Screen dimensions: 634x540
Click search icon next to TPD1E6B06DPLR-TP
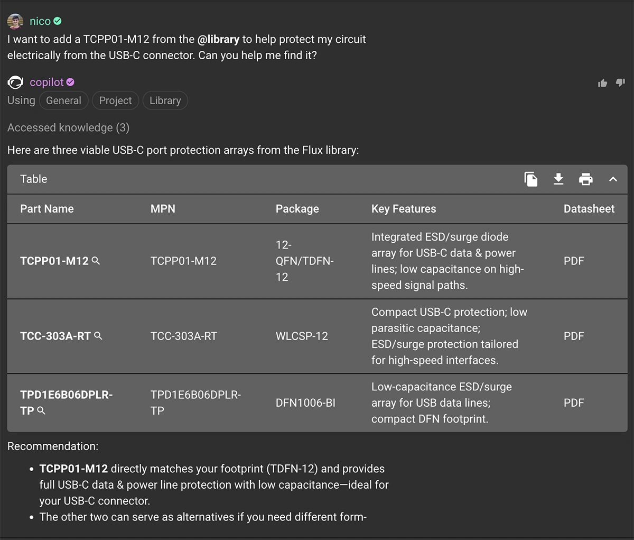click(x=42, y=410)
